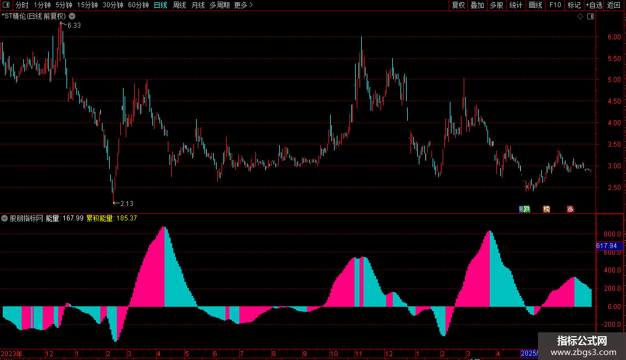
Task: Click the 叠加 overlay button
Action: click(477, 5)
